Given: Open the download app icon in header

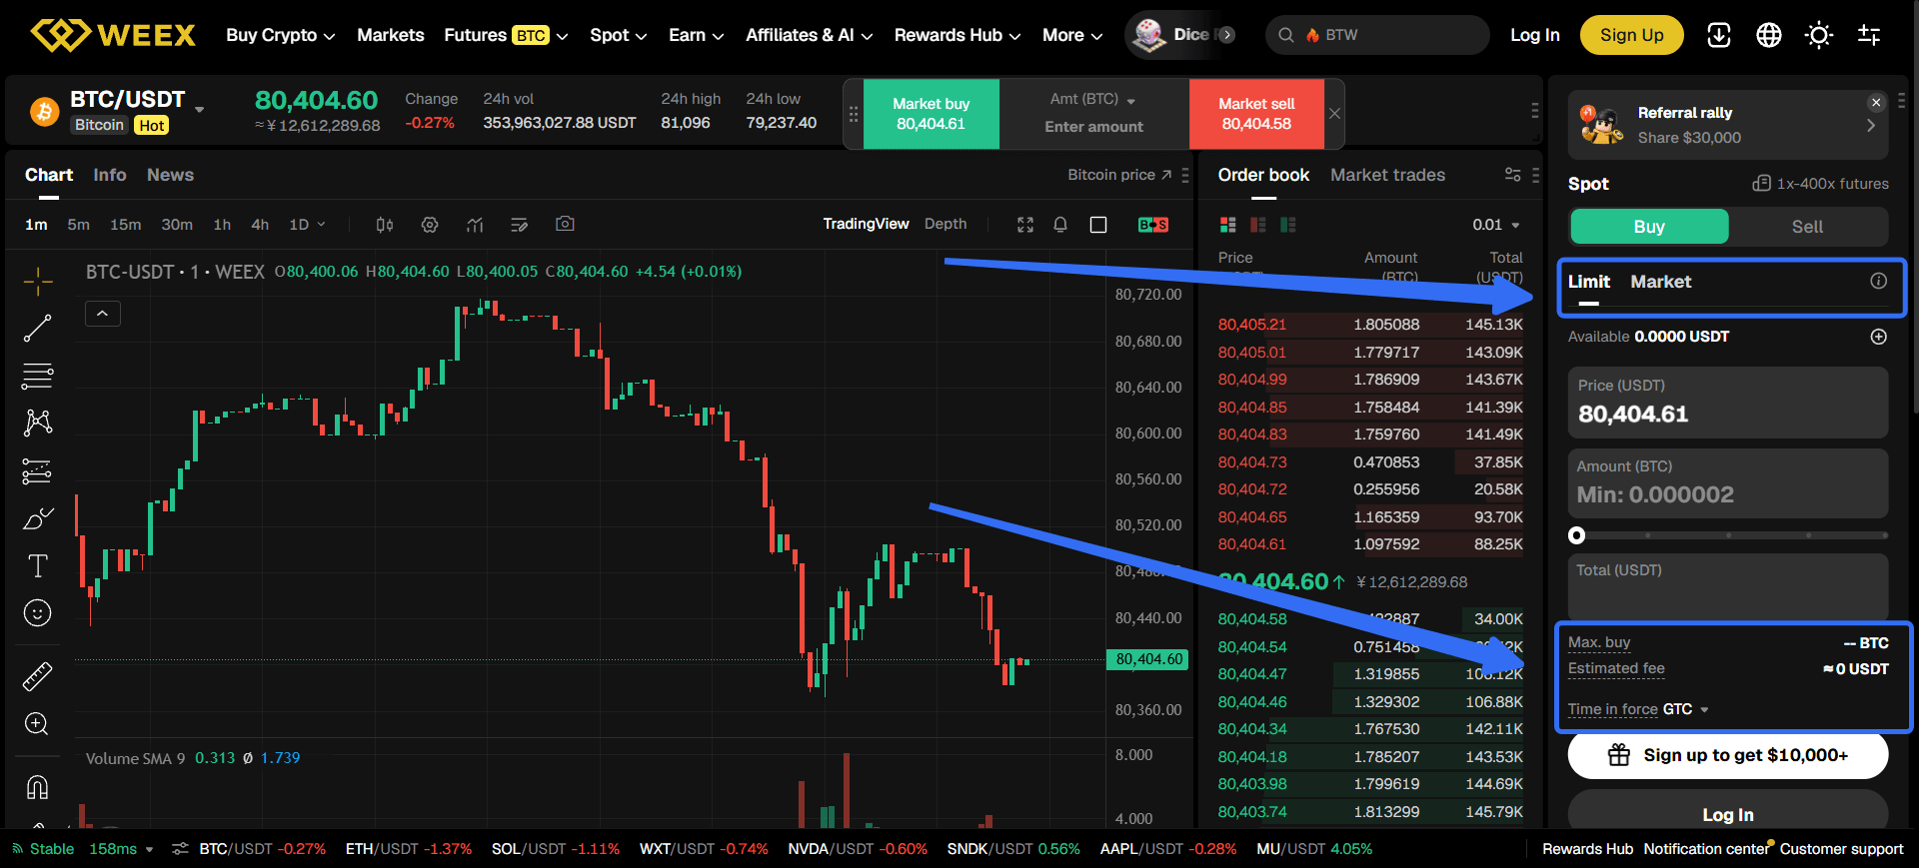Looking at the screenshot, I should pos(1719,35).
